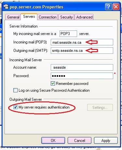122x150 pixels.
Task: Open outgoing server Settings button
Action: tap(100, 108)
